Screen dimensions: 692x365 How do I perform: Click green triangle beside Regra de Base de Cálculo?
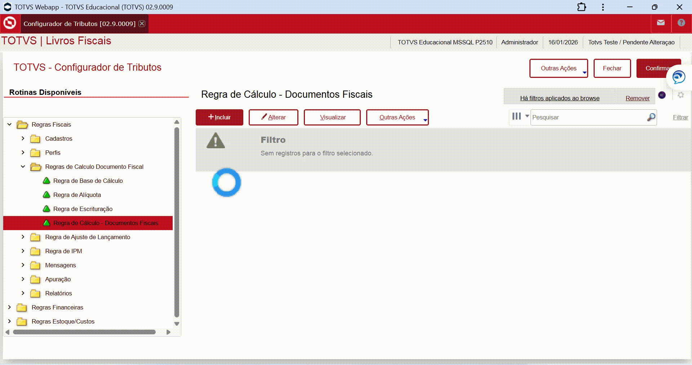click(46, 181)
